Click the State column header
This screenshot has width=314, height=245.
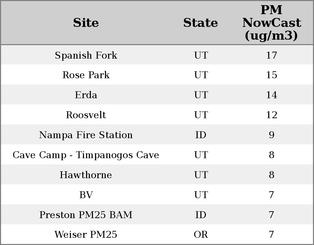200,23
